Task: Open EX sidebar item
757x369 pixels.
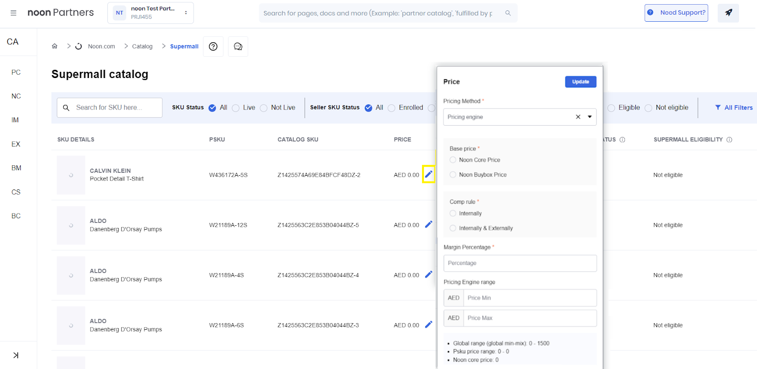Action: point(16,144)
